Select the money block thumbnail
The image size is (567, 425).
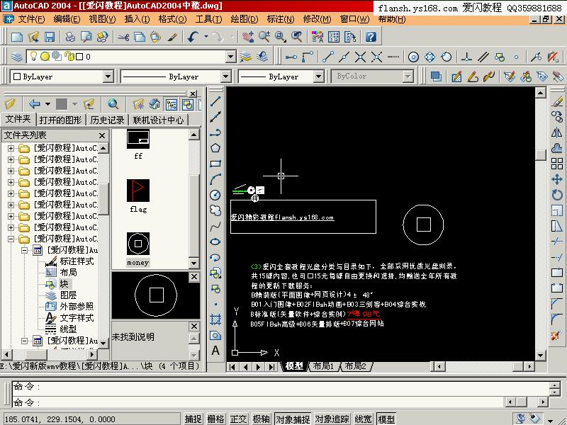[x=138, y=244]
